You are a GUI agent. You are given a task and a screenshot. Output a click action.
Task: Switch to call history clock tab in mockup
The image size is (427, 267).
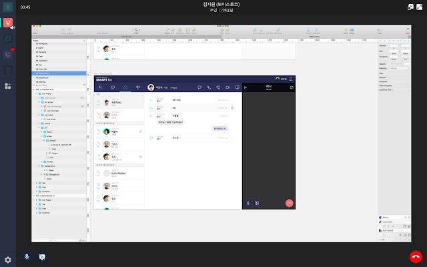point(125,87)
